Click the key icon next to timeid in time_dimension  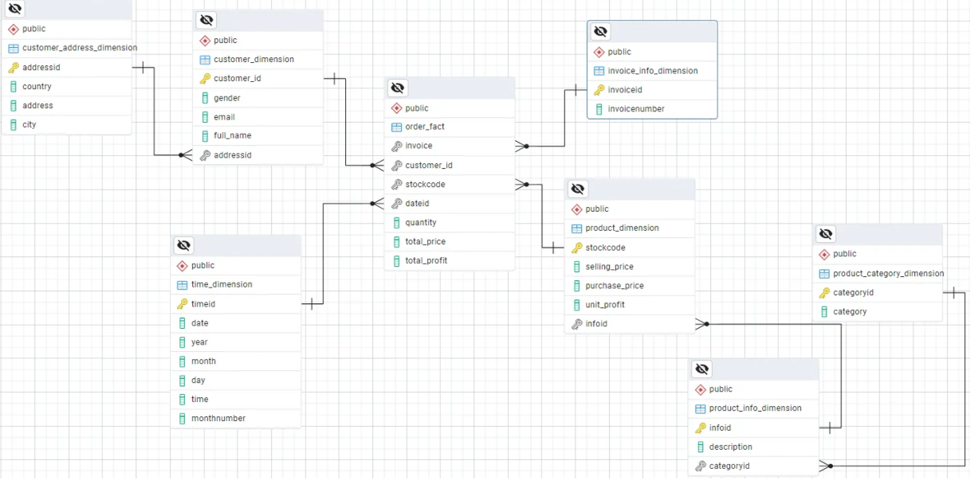pyautogui.click(x=184, y=303)
